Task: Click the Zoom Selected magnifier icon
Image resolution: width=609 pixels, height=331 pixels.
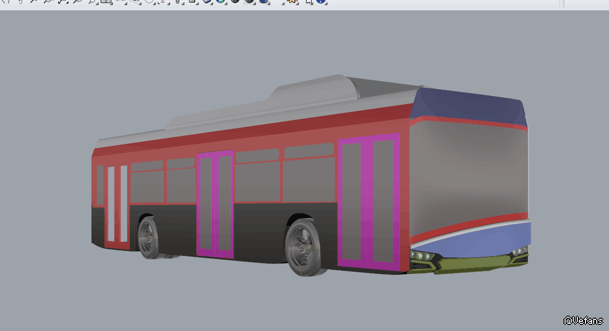Action: (x=78, y=1)
